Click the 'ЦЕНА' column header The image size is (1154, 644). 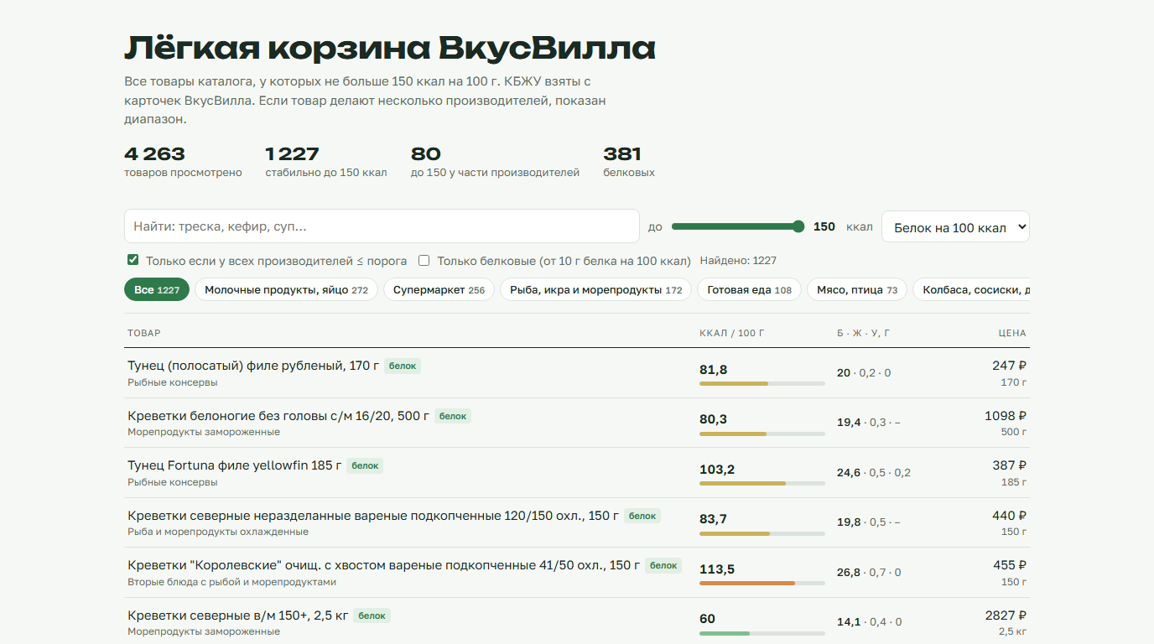pos(1012,333)
